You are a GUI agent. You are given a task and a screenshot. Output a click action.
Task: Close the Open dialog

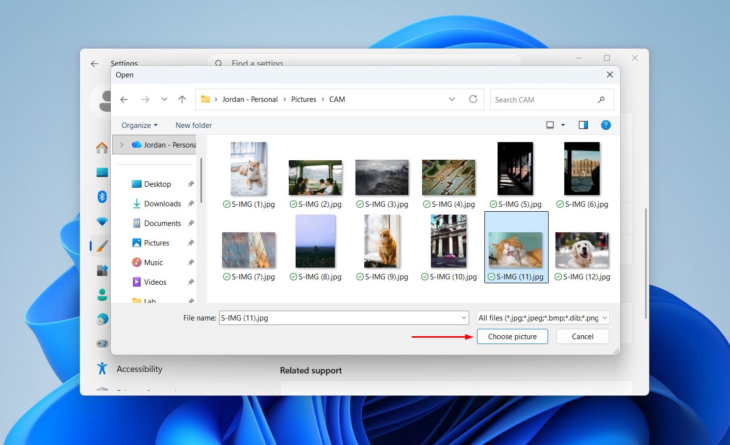[610, 74]
